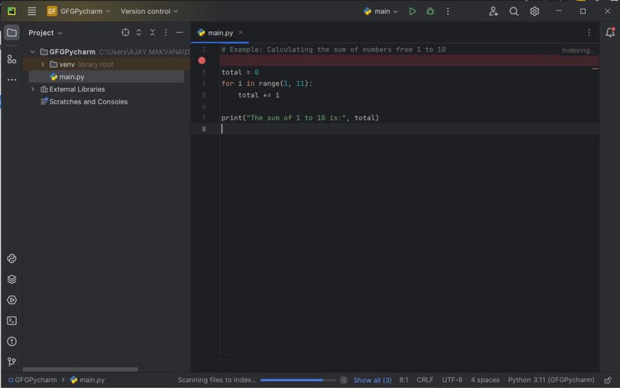Toggle the read-only lock icon in status bar

click(x=607, y=380)
